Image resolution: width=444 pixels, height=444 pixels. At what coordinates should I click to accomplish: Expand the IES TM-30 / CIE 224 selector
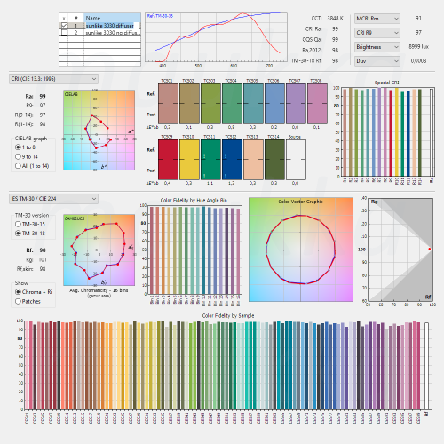[53, 199]
